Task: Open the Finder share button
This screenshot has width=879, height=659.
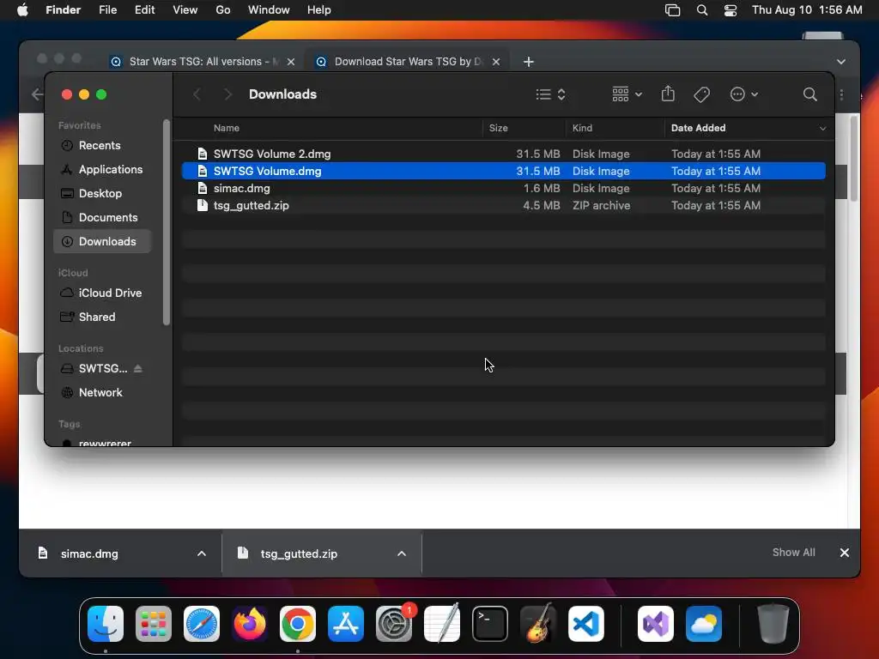Action: point(668,94)
